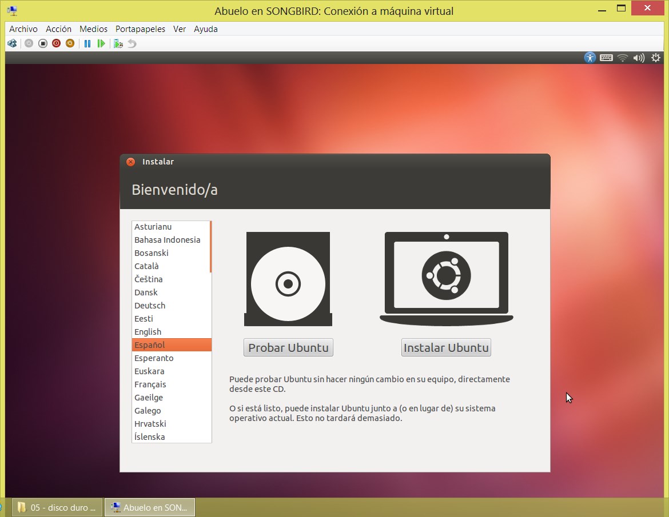Image resolution: width=669 pixels, height=517 pixels.
Task: Select Asturianu in the language list
Action: [171, 227]
